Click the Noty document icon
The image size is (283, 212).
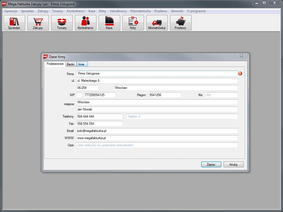click(133, 23)
